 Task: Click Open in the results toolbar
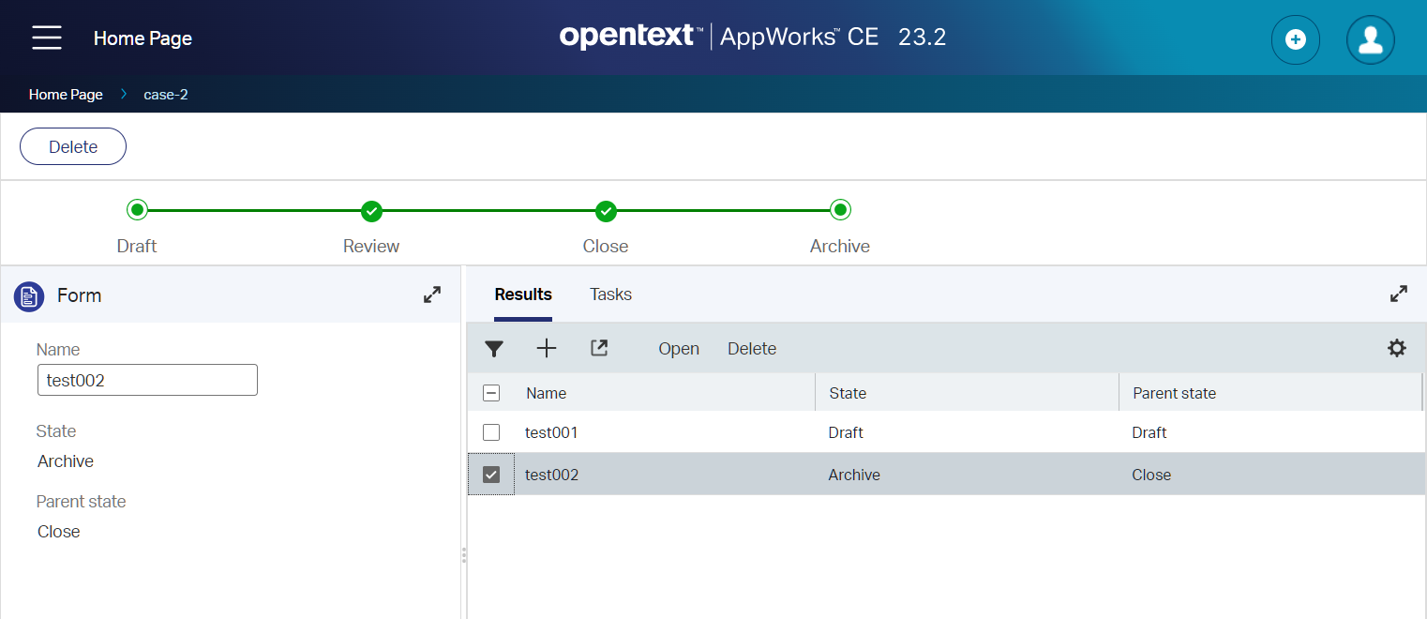point(679,349)
